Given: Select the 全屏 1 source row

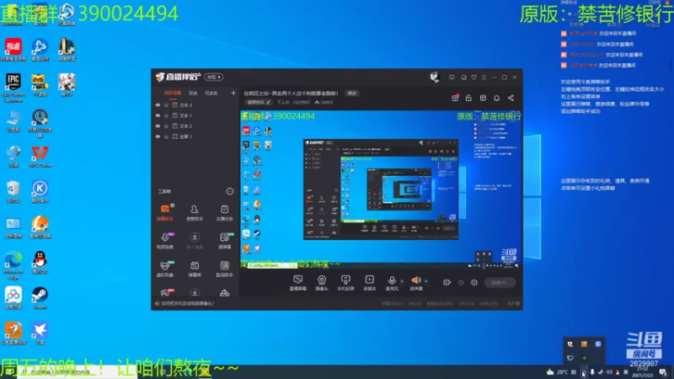Looking at the screenshot, I should (195, 136).
